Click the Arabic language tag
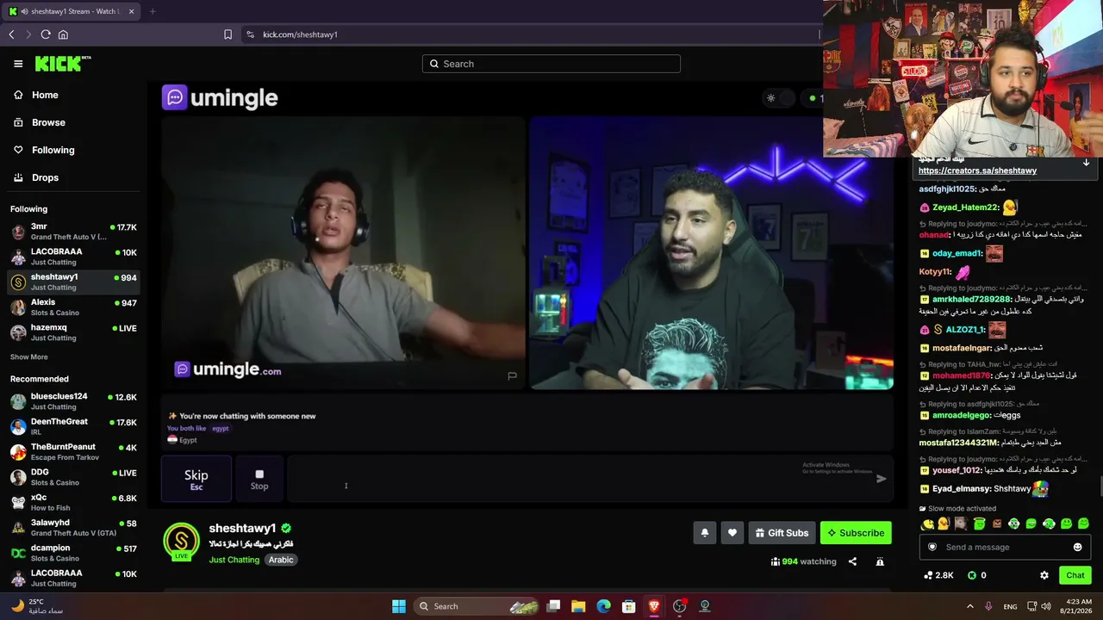Image resolution: width=1103 pixels, height=620 pixels. tap(281, 560)
